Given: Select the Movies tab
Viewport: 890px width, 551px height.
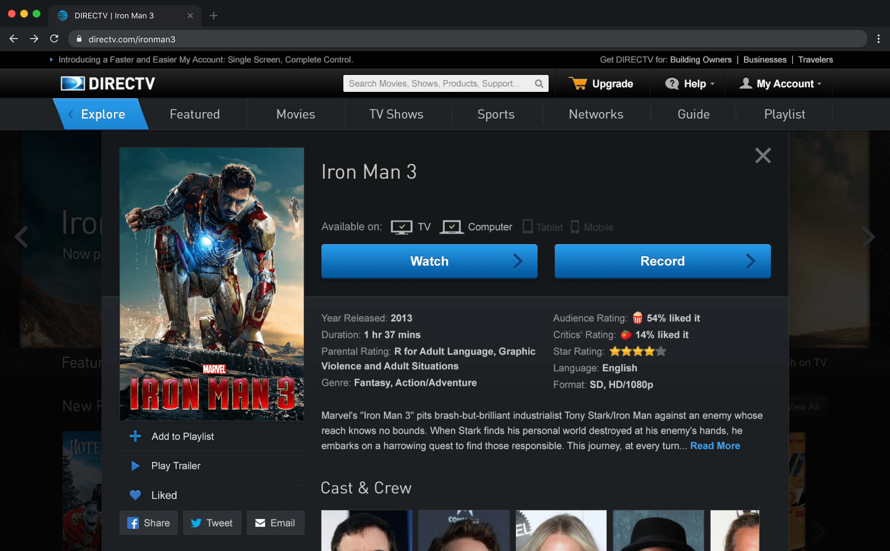Looking at the screenshot, I should [295, 114].
